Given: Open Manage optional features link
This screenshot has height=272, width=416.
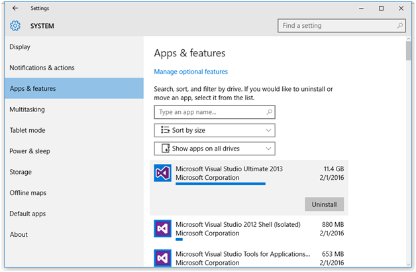Looking at the screenshot, I should pos(191,72).
